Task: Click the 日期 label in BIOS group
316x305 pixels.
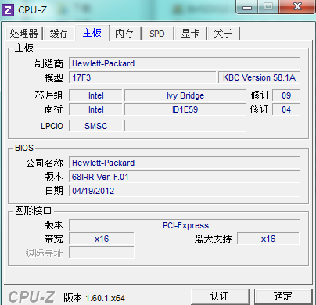Action: pos(54,191)
